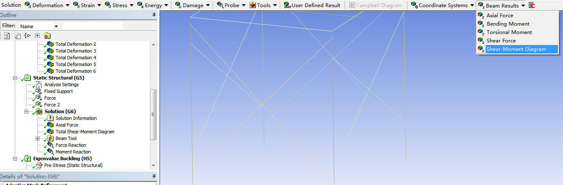This screenshot has width=563, height=185.
Task: Select the Fixed Support icon in outline
Action: click(39, 91)
